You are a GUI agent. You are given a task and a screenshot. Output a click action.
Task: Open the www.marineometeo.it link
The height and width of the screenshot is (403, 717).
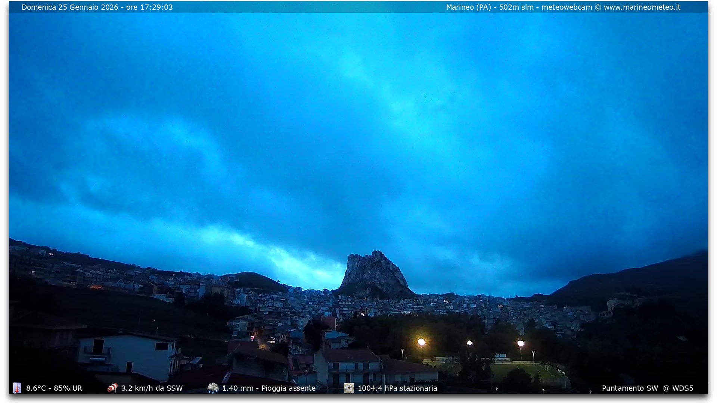pyautogui.click(x=642, y=7)
